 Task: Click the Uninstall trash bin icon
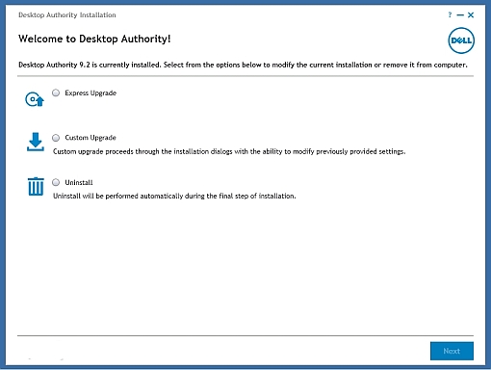[x=36, y=186]
